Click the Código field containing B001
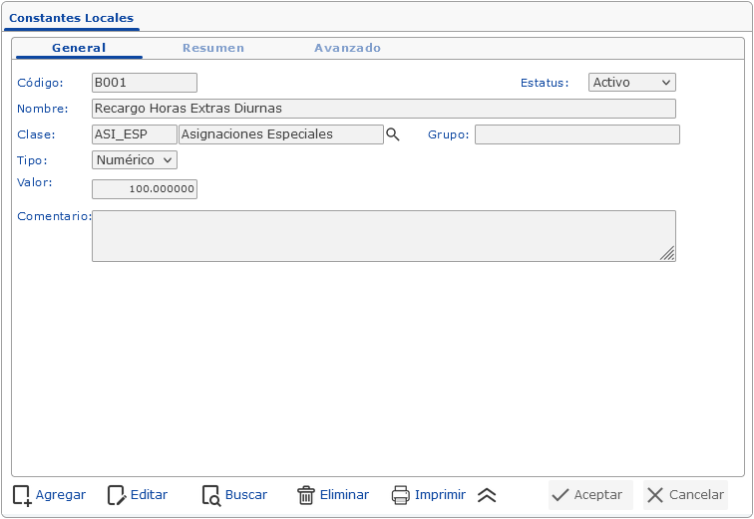Viewport: 754px width, 519px height. 145,83
